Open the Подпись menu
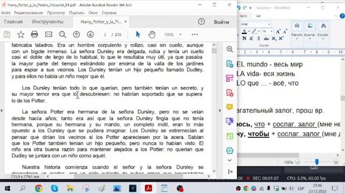Viewport: 345px width, 194px height. (x=77, y=13)
